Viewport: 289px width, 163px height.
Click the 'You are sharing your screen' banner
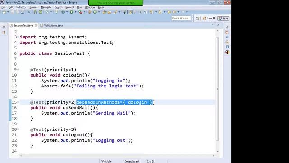point(116,3)
